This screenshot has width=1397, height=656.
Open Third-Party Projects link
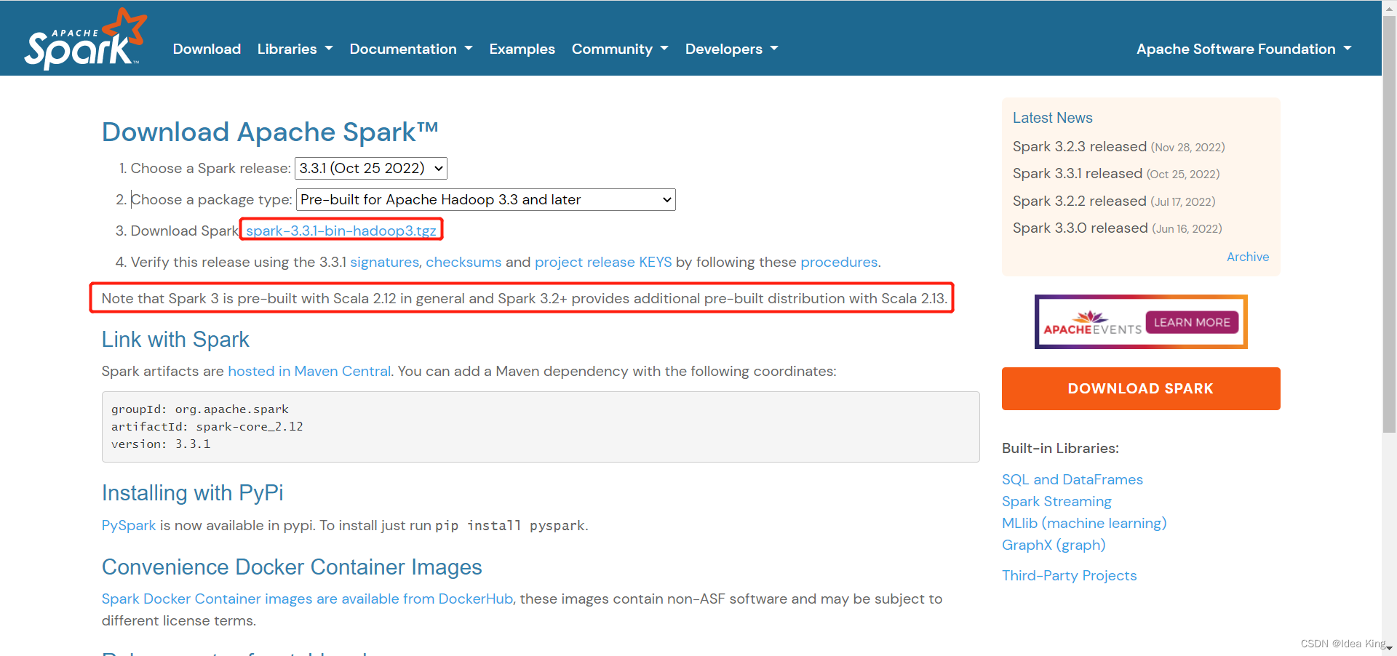pos(1069,575)
